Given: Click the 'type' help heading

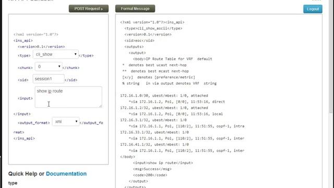Looking at the screenshot, I should tap(13, 183).
